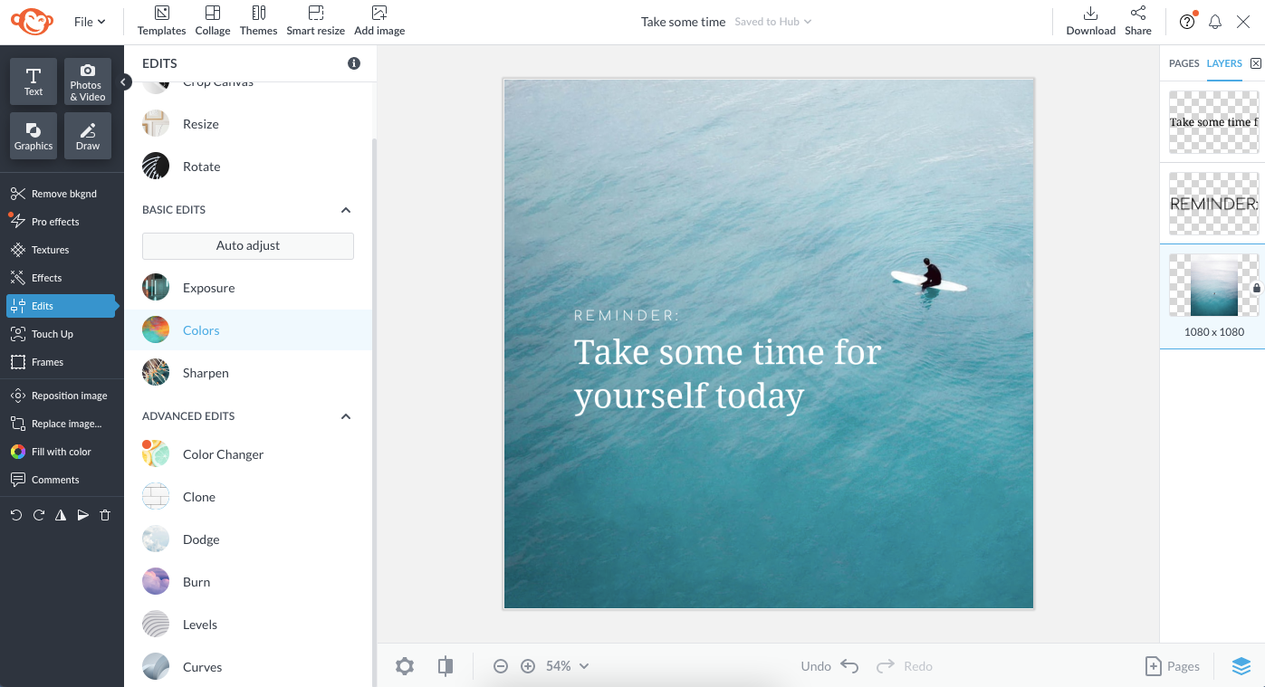Select the Text tool
Screen dimensions: 1265x687
34,81
